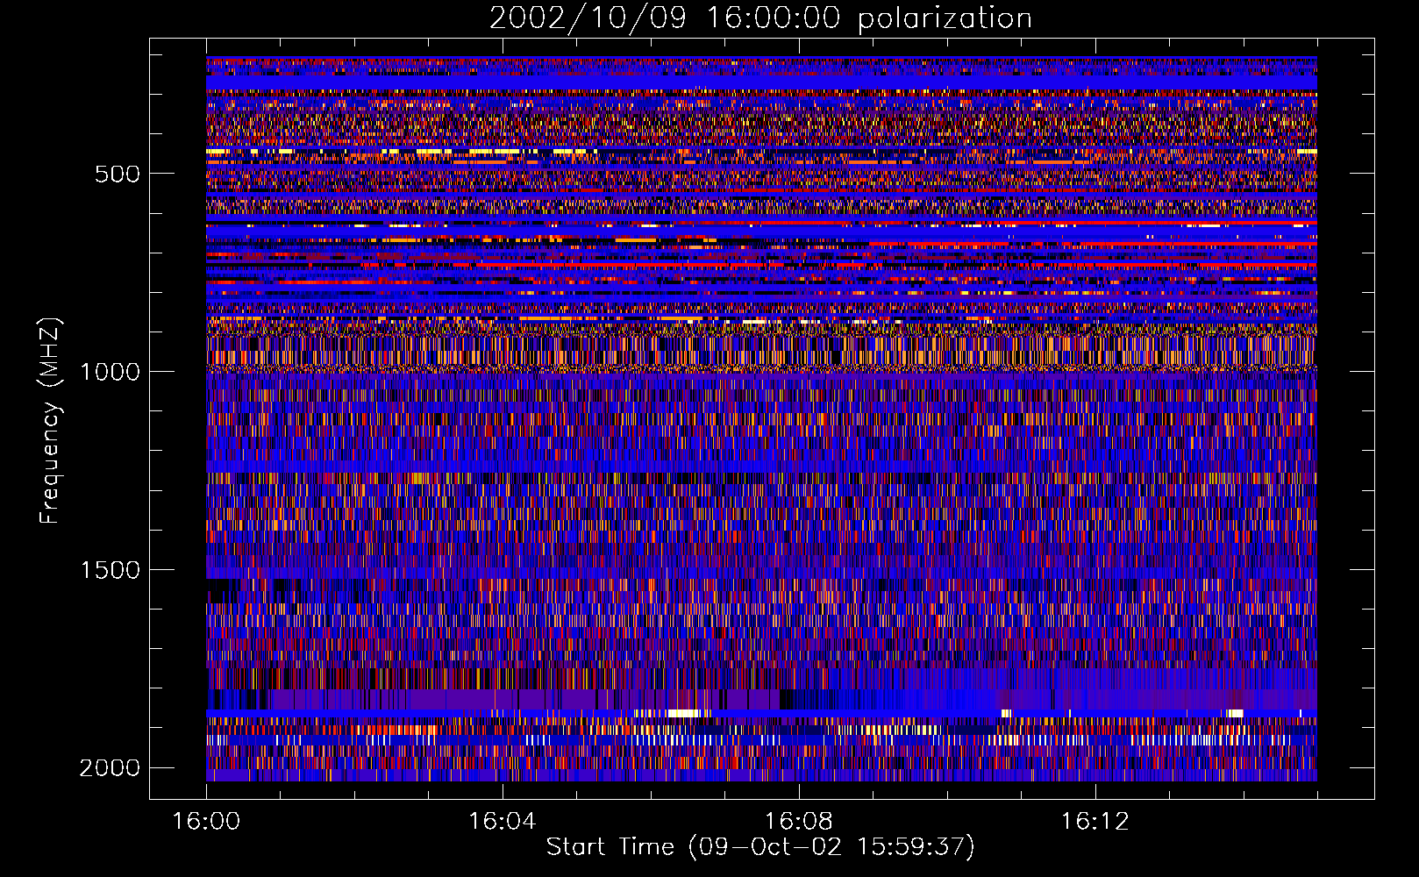Click the 'Frequency (MHZ)' y-axis title
Viewport: 1419px width, 877px height.
[51, 421]
